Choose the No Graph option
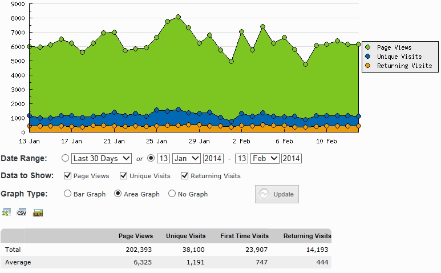 (172, 194)
